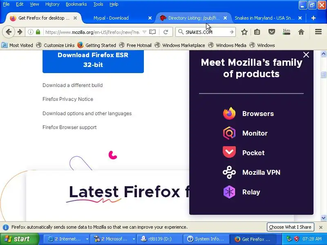
Task: Open the File menu
Action: (6, 4)
